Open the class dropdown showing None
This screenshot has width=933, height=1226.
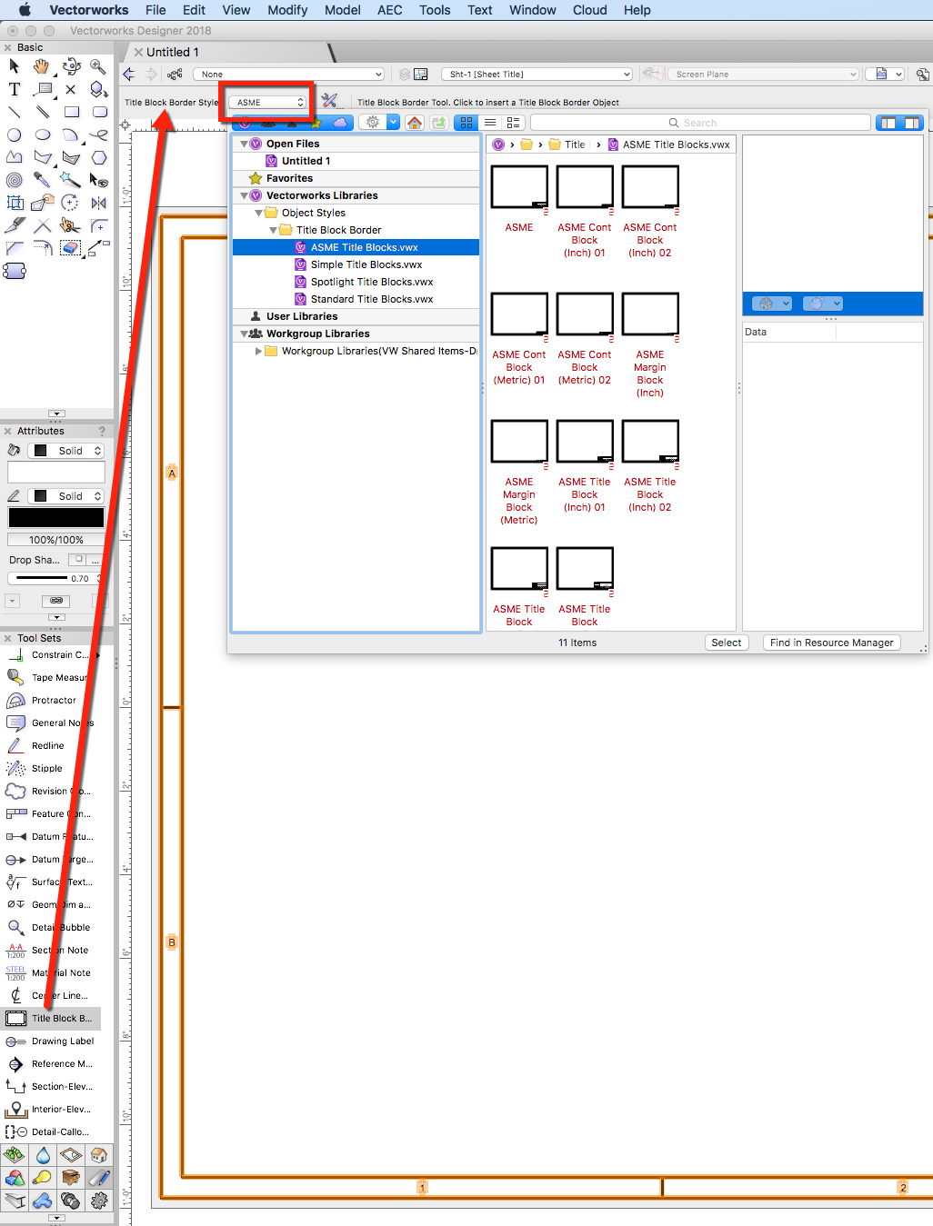288,75
